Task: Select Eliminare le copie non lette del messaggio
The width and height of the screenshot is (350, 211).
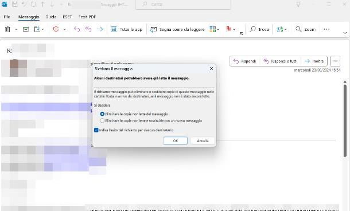Action: pyautogui.click(x=134, y=114)
